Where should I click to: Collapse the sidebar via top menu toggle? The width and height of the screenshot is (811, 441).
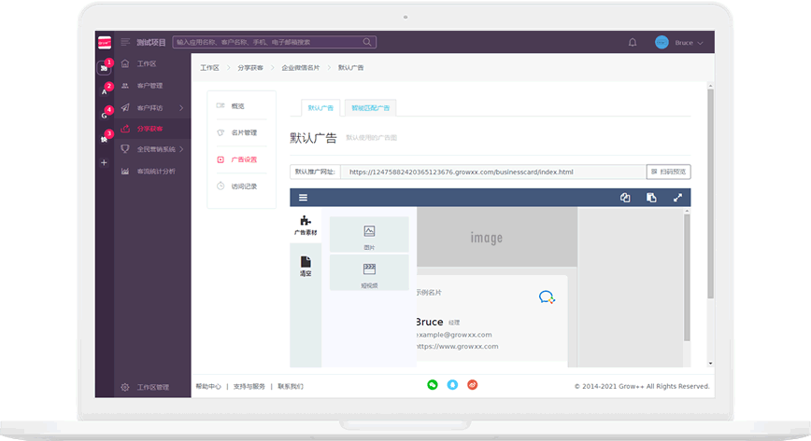tap(125, 42)
